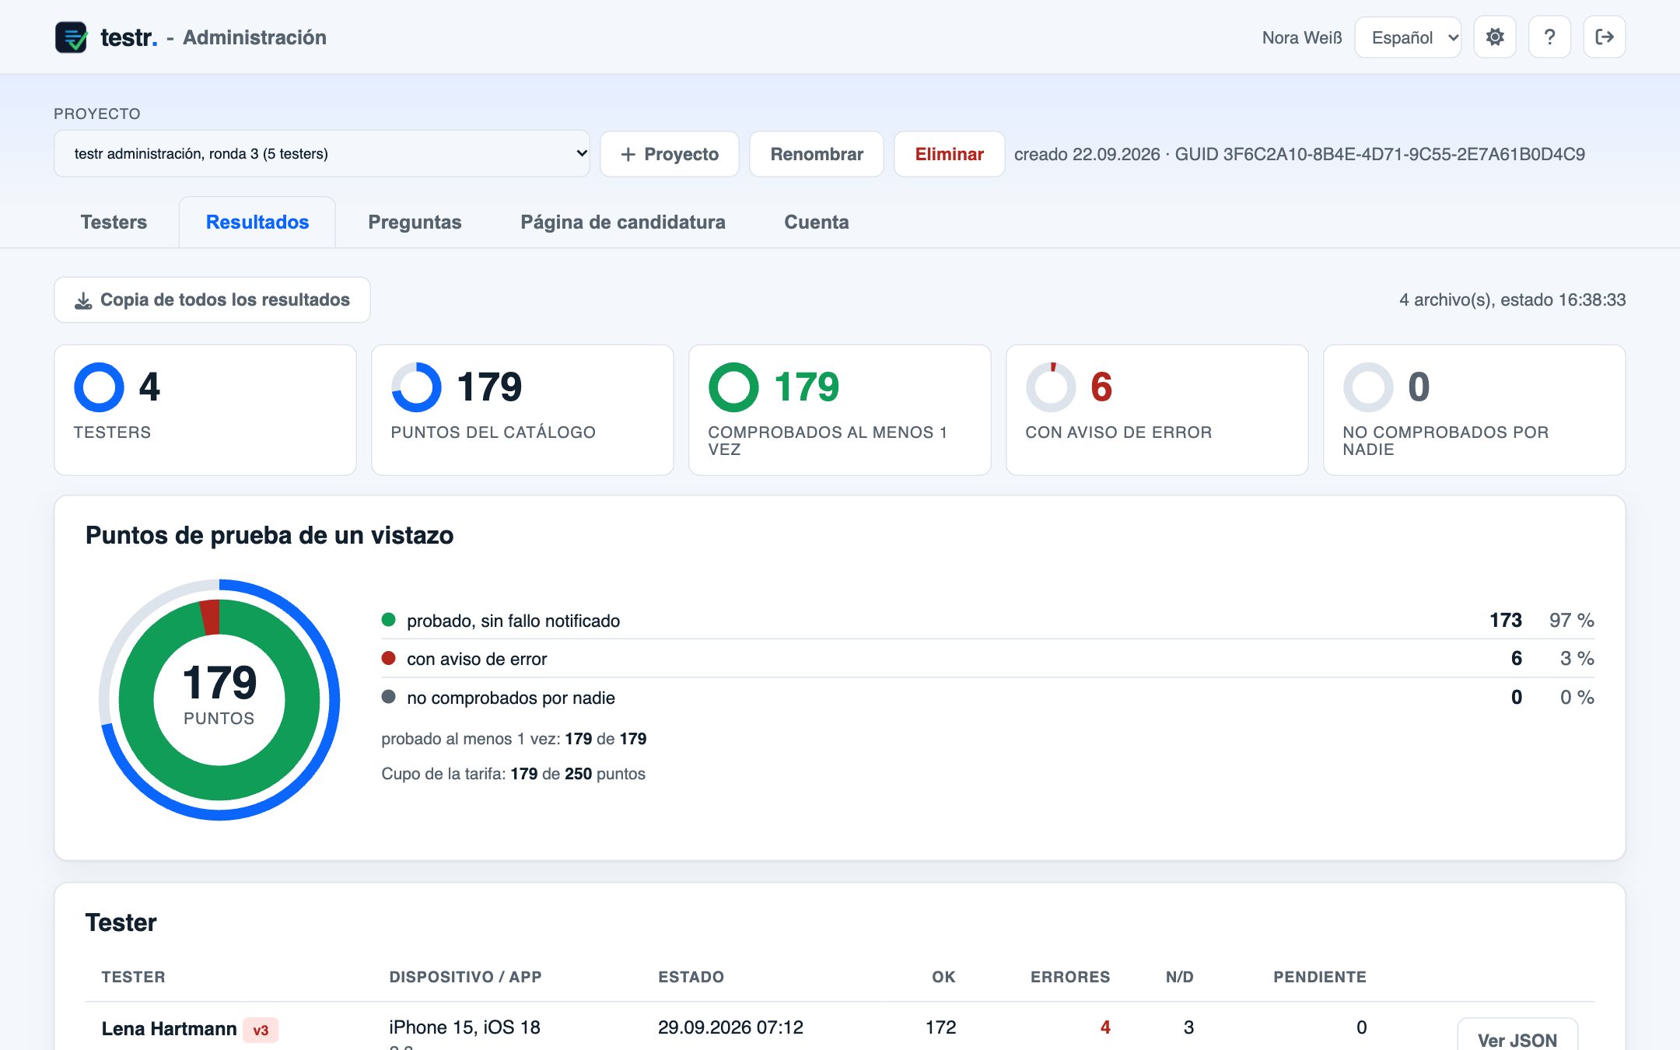The width and height of the screenshot is (1680, 1050).
Task: Click the PENDIENTE column header
Action: (1320, 977)
